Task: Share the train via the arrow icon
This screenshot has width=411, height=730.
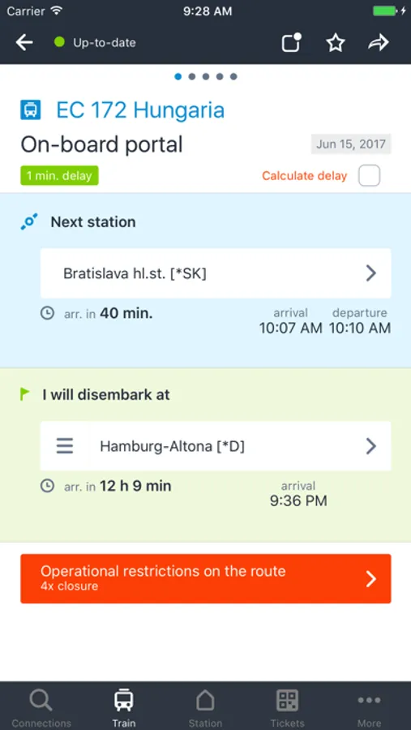Action: click(x=379, y=43)
